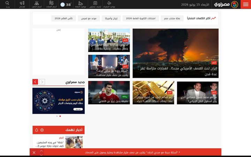Open Masrawy archive (أرشيف مصراوي) calendar icon
This screenshot has width=251, height=157.
95,4
